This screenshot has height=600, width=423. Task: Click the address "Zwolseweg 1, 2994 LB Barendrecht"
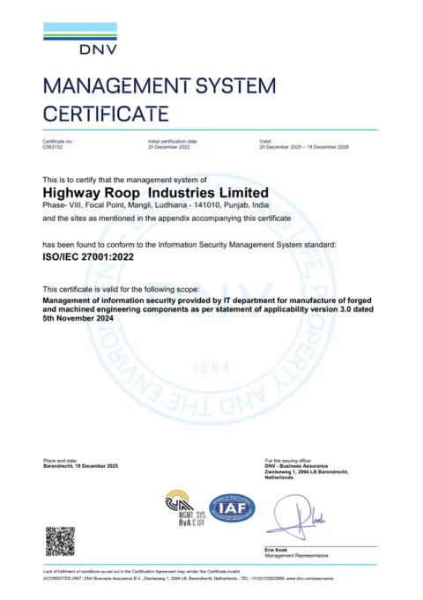[307, 472]
